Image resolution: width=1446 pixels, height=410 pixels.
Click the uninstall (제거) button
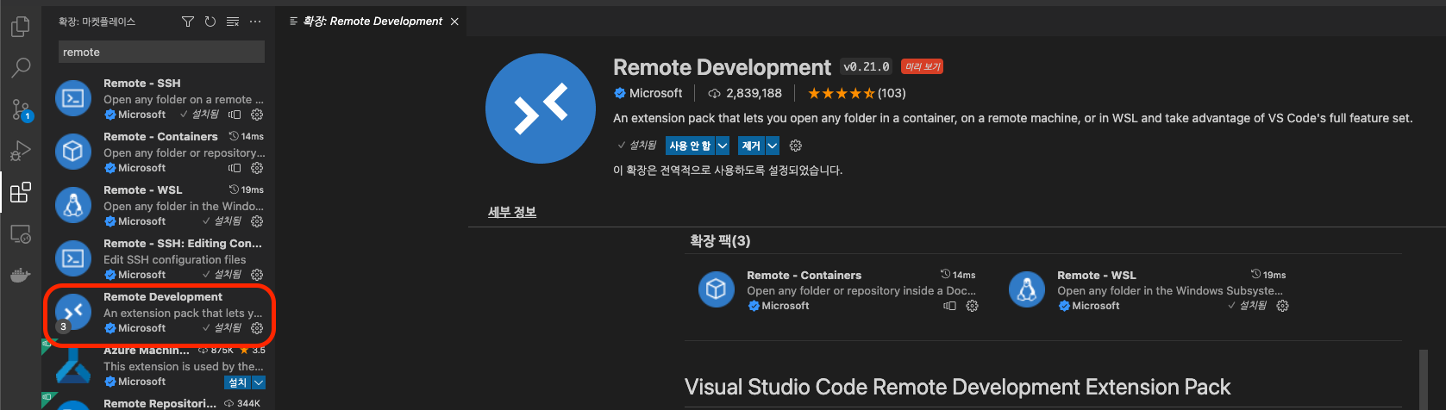751,146
